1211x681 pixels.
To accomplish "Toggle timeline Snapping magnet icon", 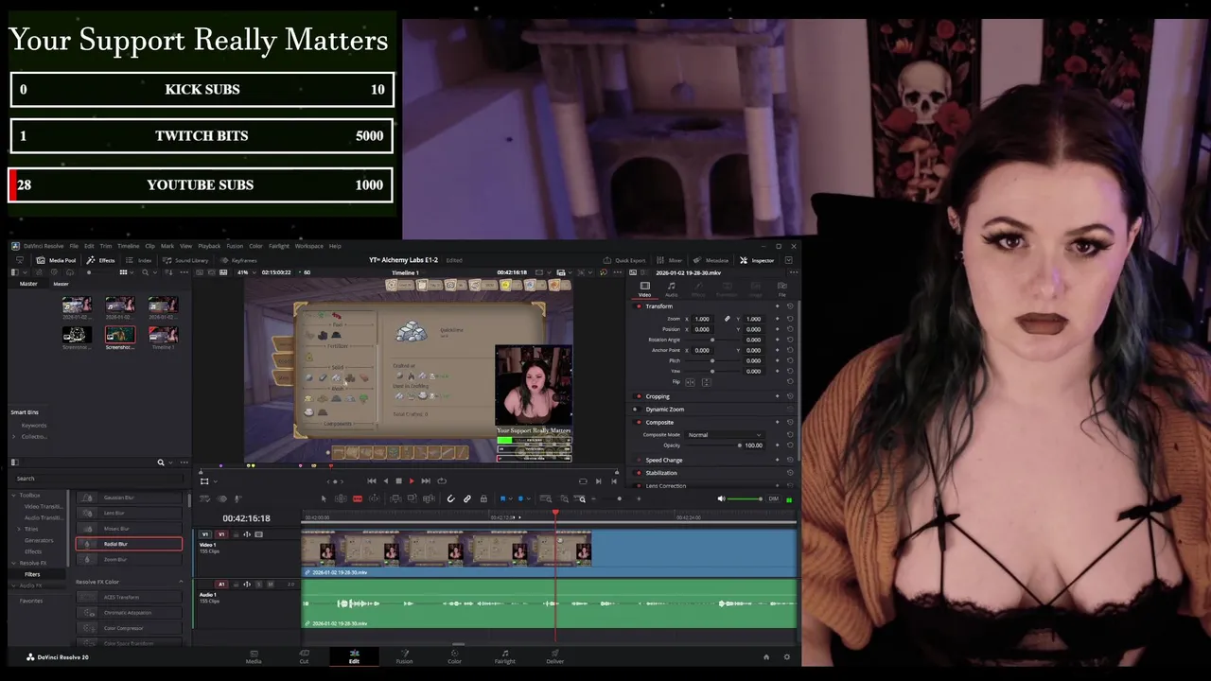I will (450, 498).
